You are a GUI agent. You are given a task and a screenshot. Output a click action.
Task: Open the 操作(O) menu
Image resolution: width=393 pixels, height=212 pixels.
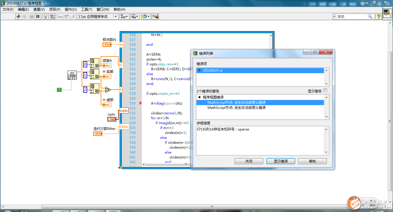coord(70,10)
